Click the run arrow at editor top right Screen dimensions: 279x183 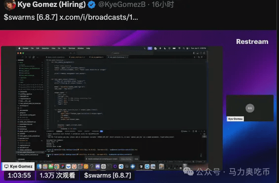tap(195, 57)
